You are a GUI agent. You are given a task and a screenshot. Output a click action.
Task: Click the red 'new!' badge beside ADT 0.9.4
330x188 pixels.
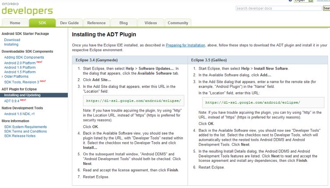23,100
